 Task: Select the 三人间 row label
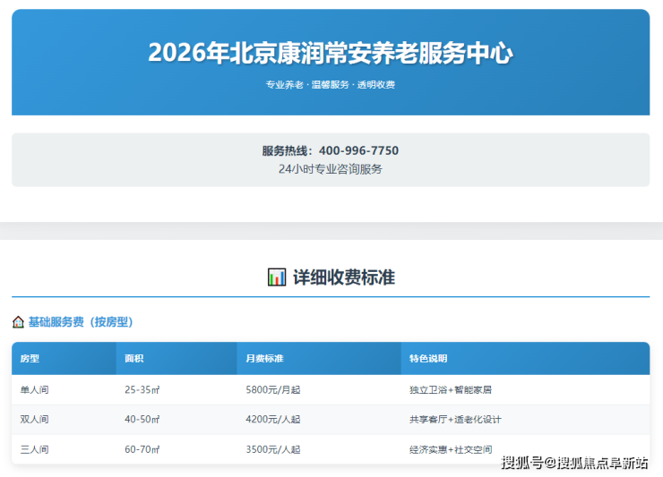(x=35, y=449)
